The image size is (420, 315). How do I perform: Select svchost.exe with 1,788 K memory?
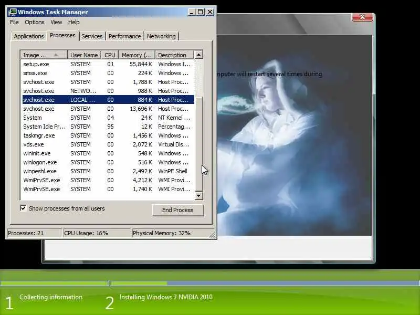(108, 82)
